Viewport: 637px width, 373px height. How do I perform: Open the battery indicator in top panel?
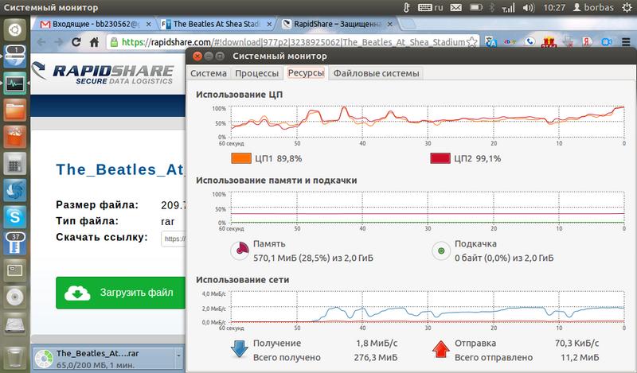(x=475, y=7)
